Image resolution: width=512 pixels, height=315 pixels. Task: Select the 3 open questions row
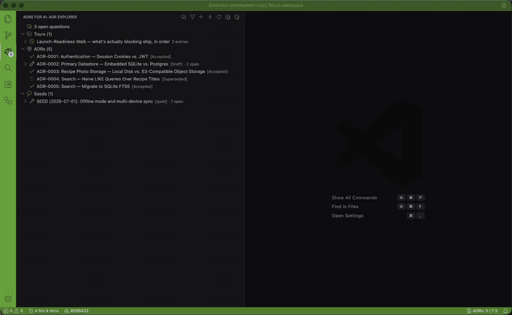131,27
